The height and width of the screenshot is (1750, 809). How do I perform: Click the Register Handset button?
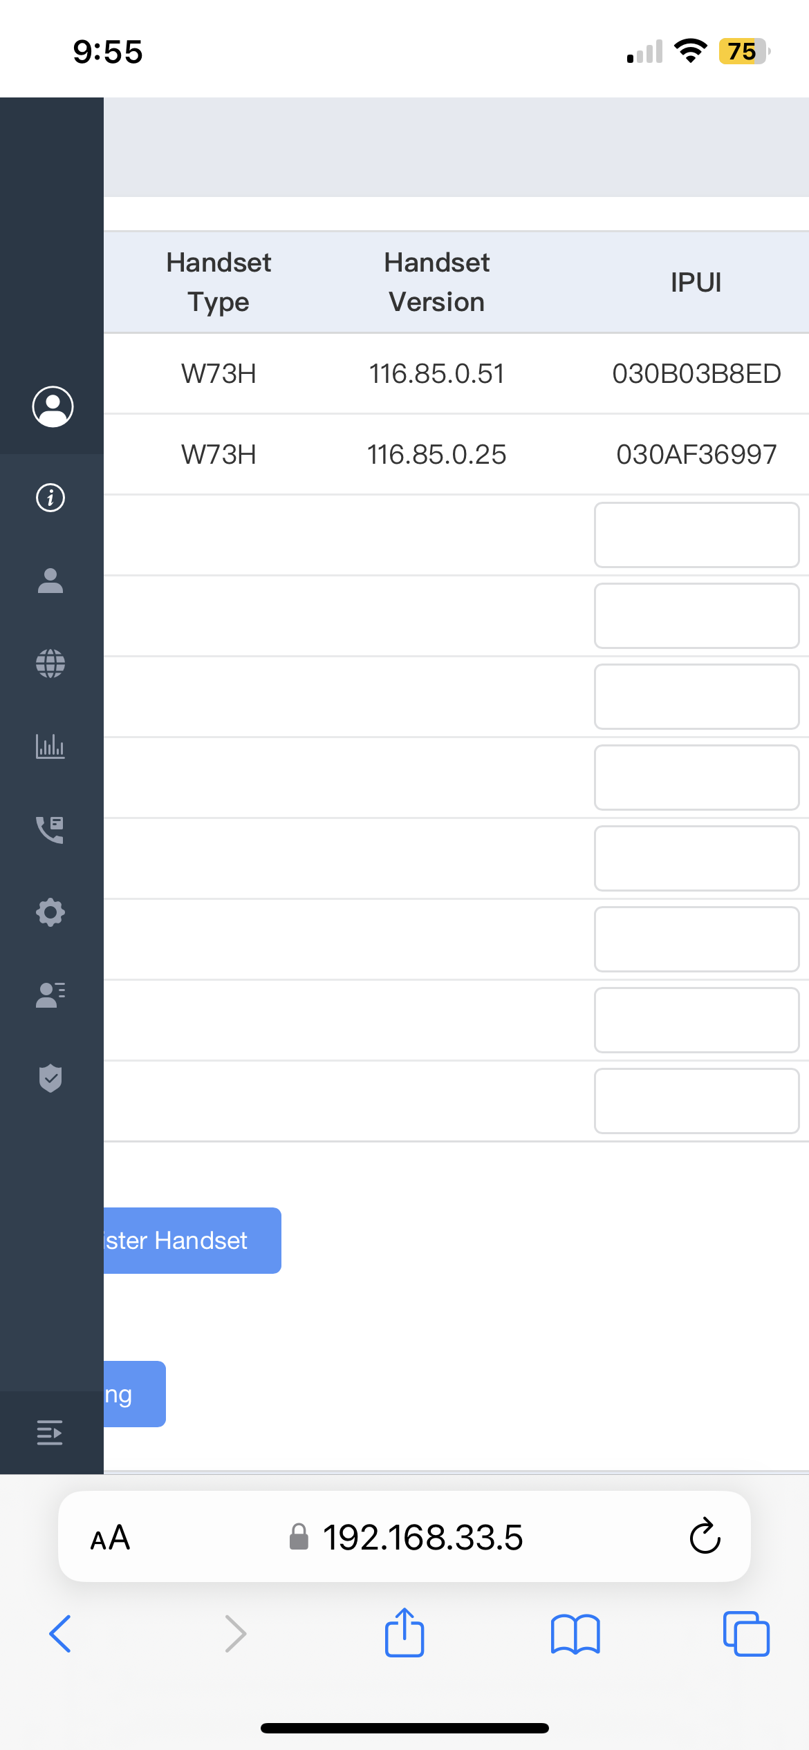[192, 1241]
